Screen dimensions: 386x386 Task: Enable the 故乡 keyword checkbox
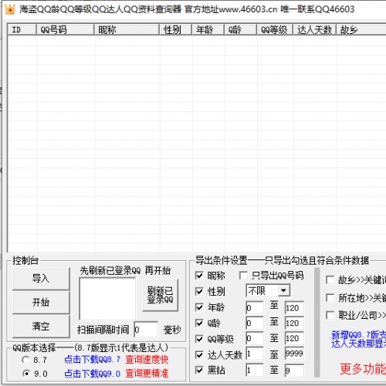pos(330,280)
